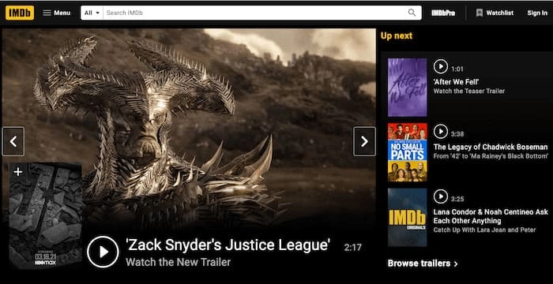This screenshot has width=553, height=284.
Task: Open the hamburger Menu
Action: 56,13
